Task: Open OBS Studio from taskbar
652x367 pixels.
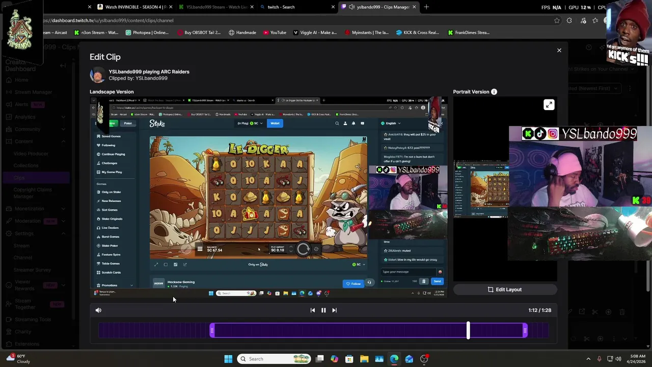Action: (x=424, y=359)
